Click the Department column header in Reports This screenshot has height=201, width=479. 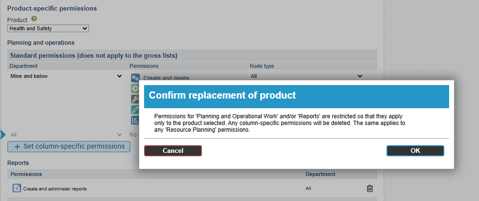coord(320,174)
